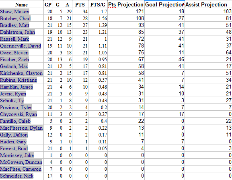Viewport: 232px width, 180px height.
Task: Click the Name column header
Action: 21,5
